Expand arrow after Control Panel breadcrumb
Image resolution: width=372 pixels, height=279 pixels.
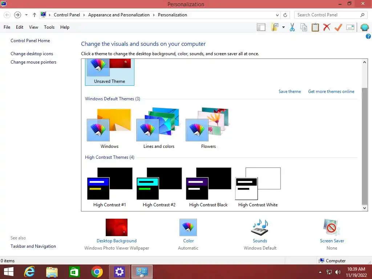click(84, 15)
